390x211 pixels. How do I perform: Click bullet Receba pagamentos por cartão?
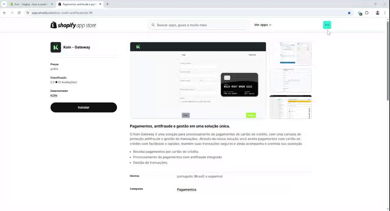(166, 152)
